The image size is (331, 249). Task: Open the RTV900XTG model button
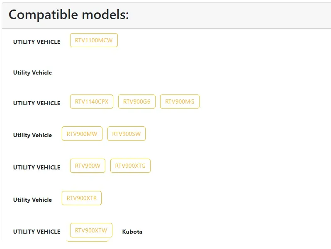point(130,166)
